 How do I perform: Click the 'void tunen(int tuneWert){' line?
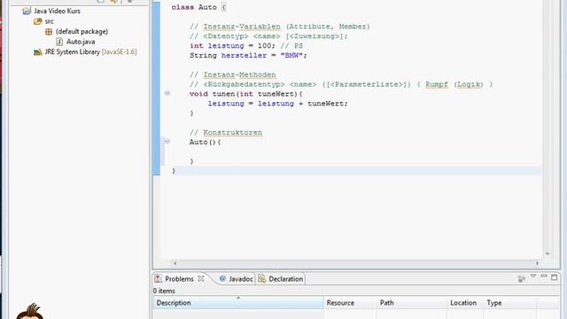point(246,94)
